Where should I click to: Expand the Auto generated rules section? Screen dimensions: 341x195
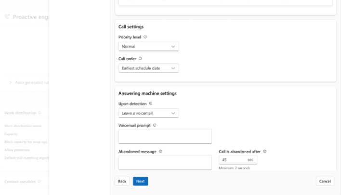pos(11,82)
